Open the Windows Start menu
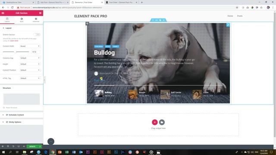 pos(3,152)
